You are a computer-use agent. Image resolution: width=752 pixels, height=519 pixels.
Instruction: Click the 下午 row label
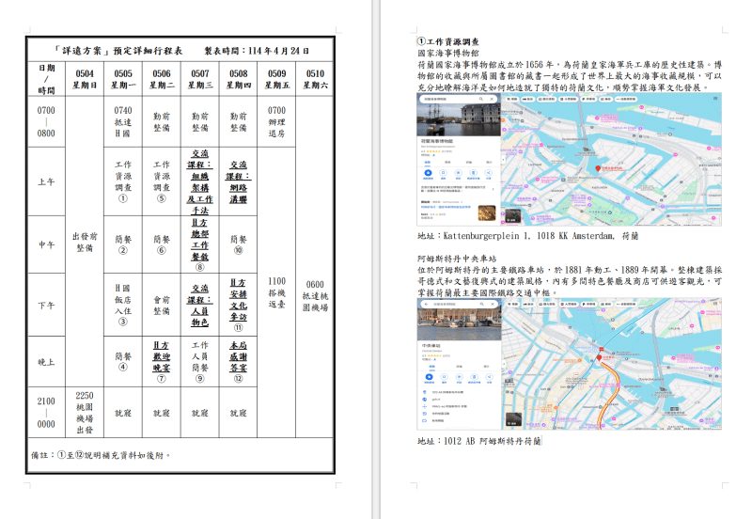[x=46, y=305]
